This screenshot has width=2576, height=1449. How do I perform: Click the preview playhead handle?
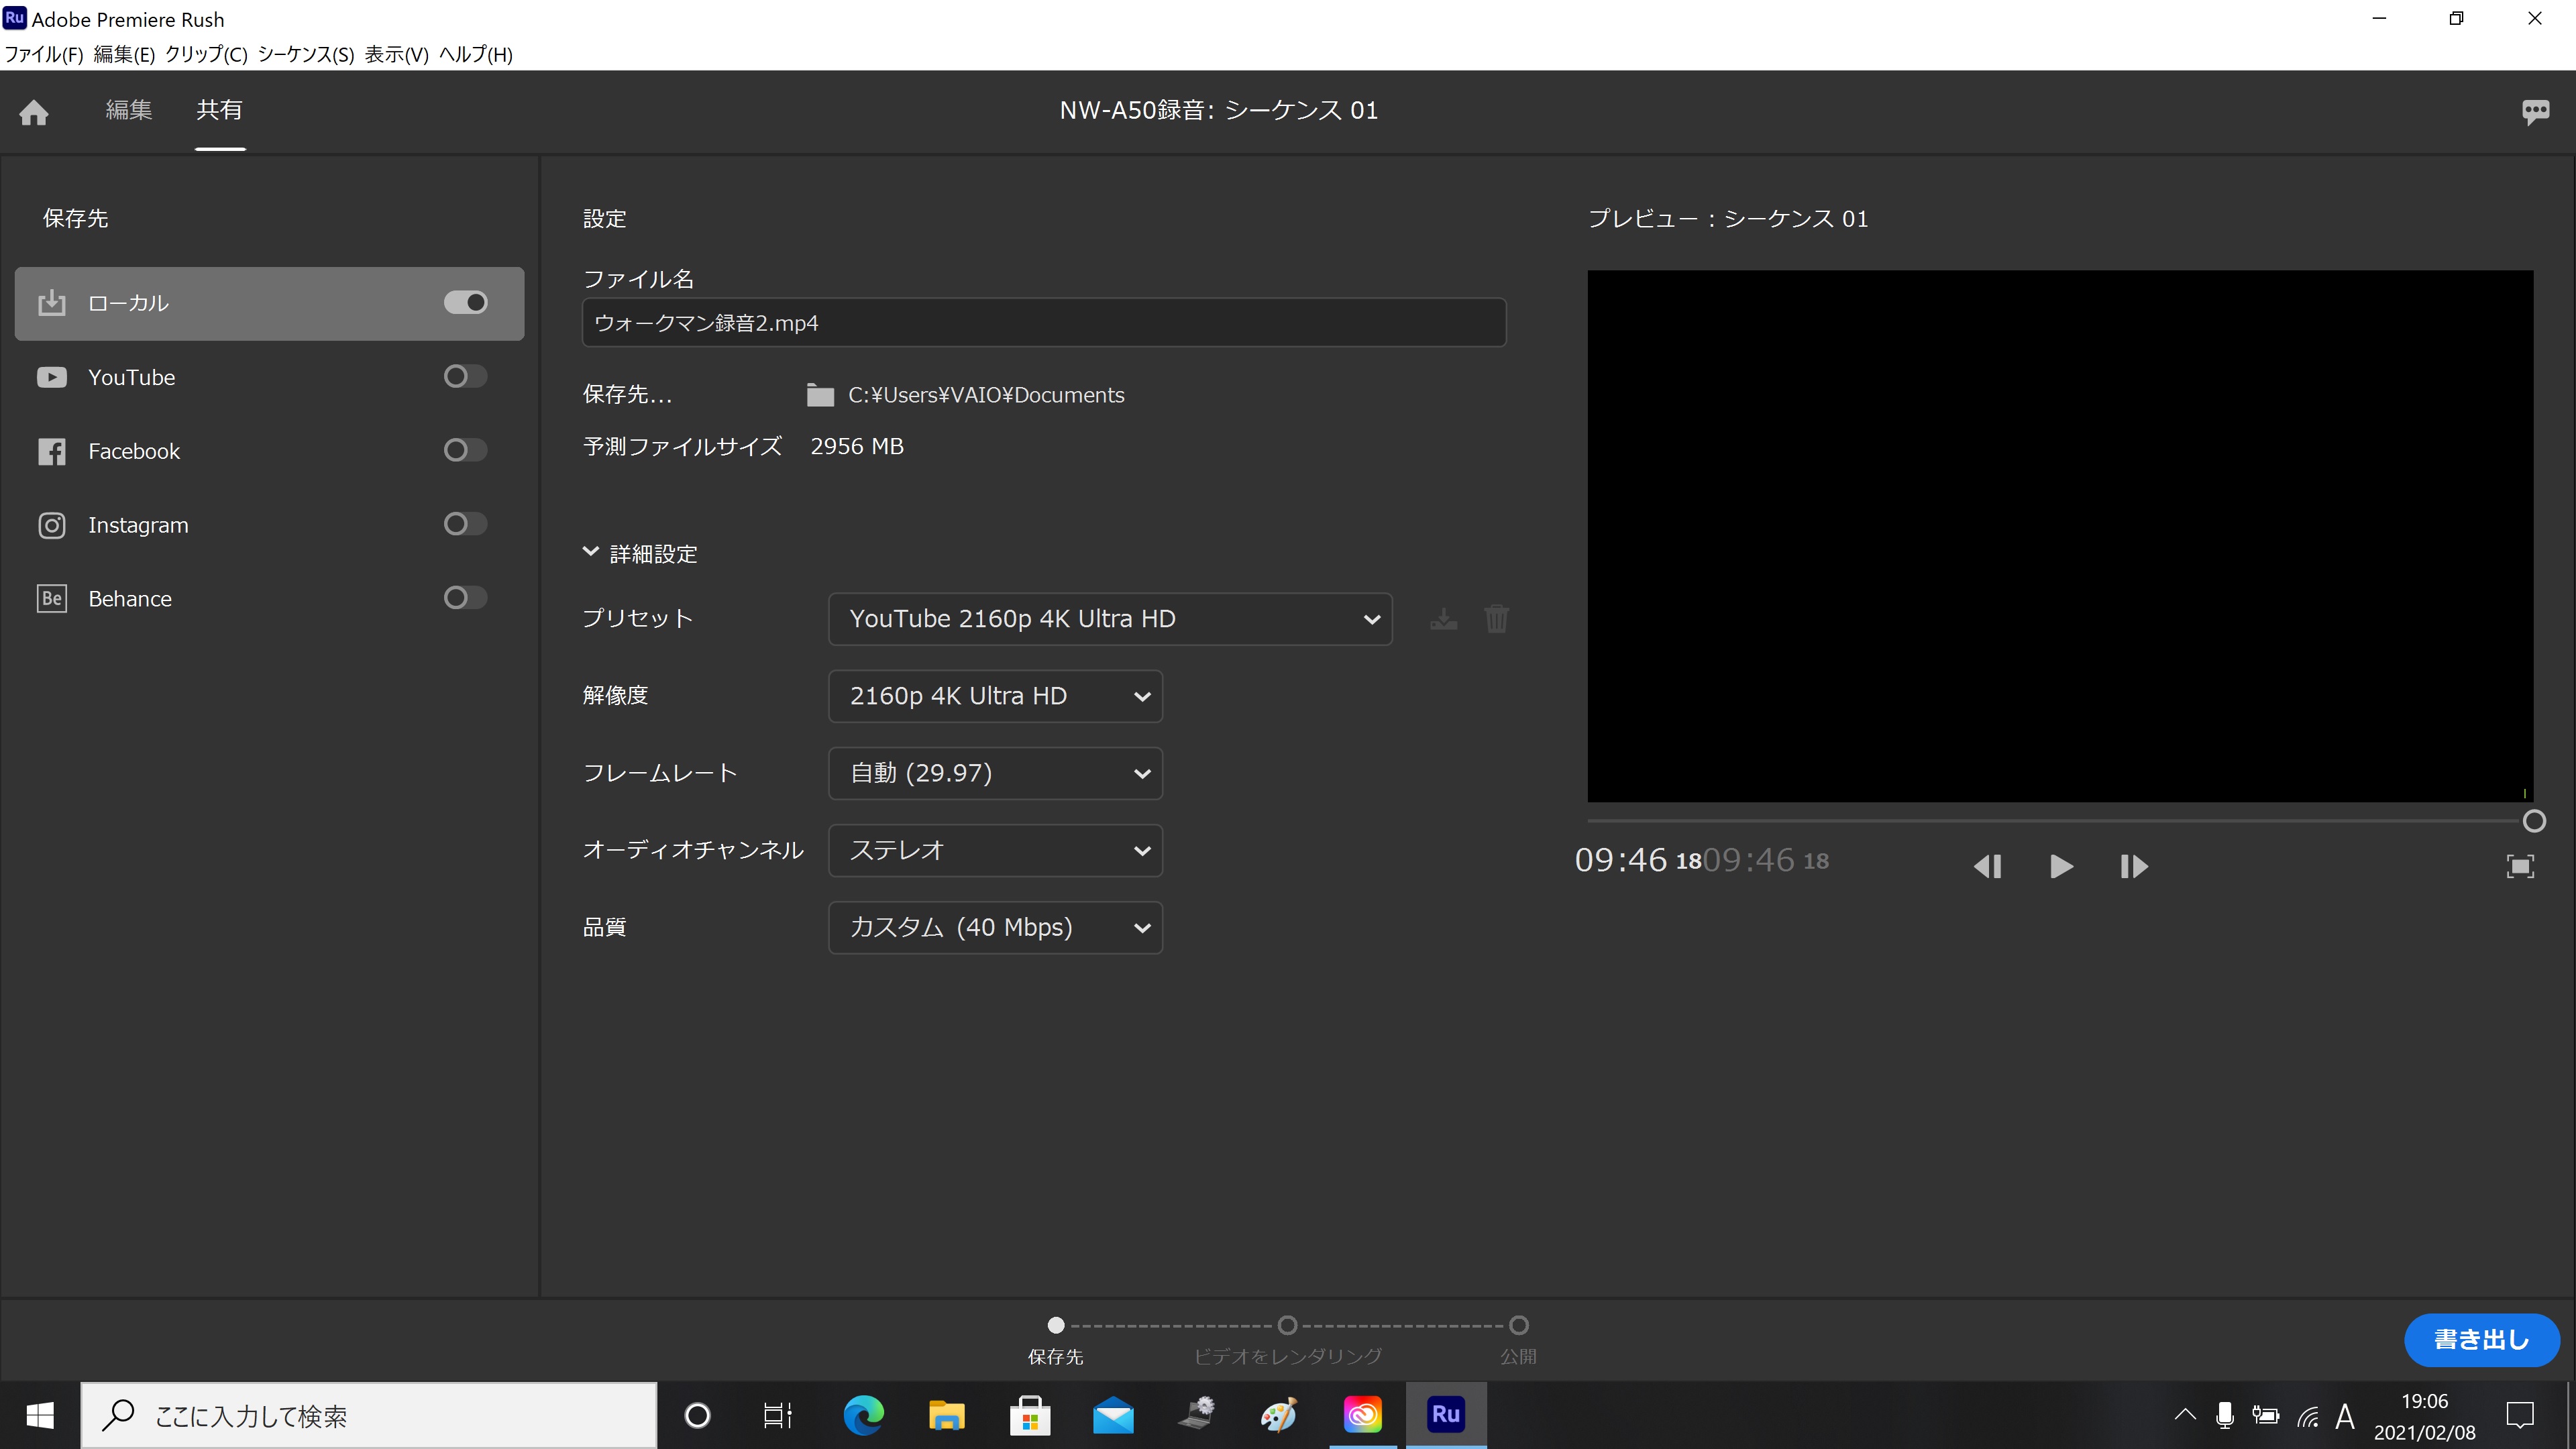2533,821
